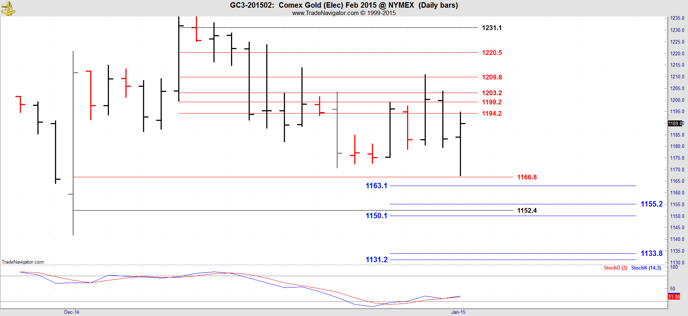Select the Comex Gold chart title

pyautogui.click(x=344, y=5)
